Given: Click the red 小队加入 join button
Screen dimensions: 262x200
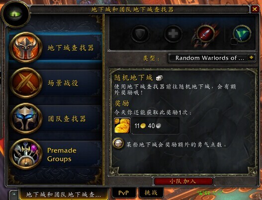Looking at the screenshot, I should 183,181.
